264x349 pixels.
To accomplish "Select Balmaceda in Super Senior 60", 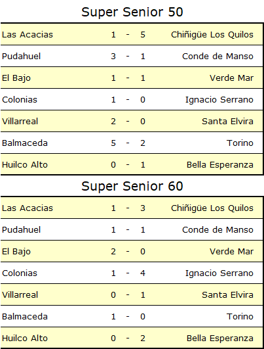I will (x=25, y=317).
